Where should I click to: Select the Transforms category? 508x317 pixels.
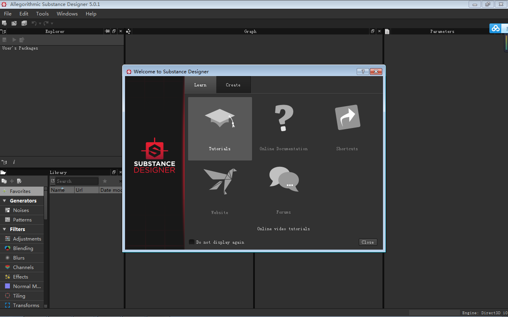coord(21,305)
